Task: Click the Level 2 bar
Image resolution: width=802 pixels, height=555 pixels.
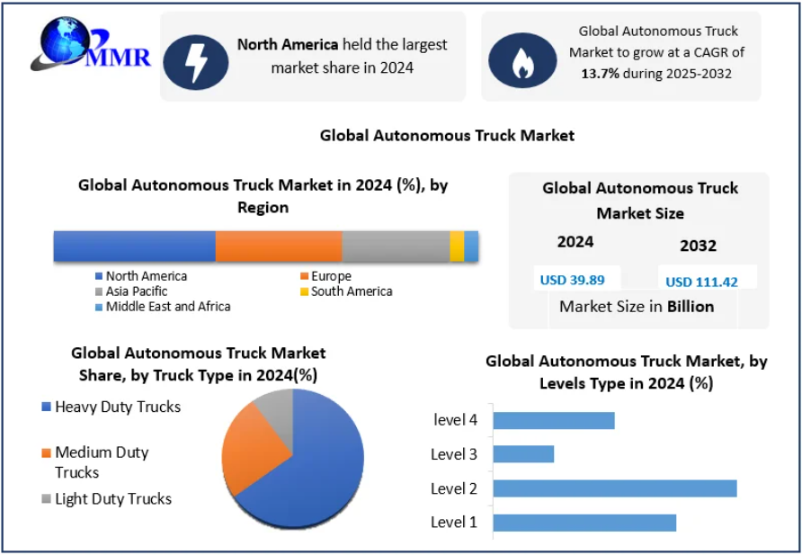Action: [614, 488]
